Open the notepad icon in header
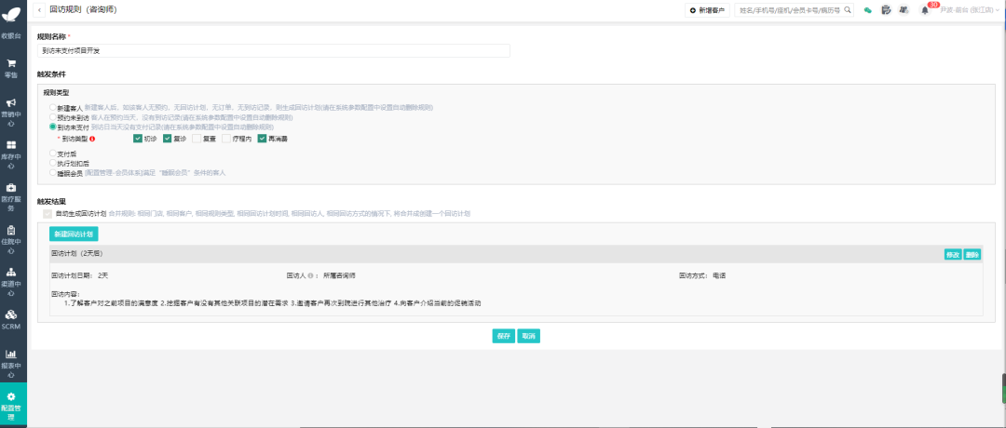1006x428 pixels. click(x=886, y=10)
